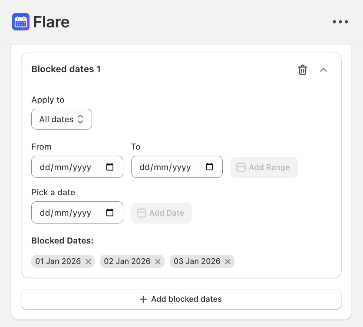Open Pick a date calendar picker icon
363x327 pixels.
tap(110, 213)
